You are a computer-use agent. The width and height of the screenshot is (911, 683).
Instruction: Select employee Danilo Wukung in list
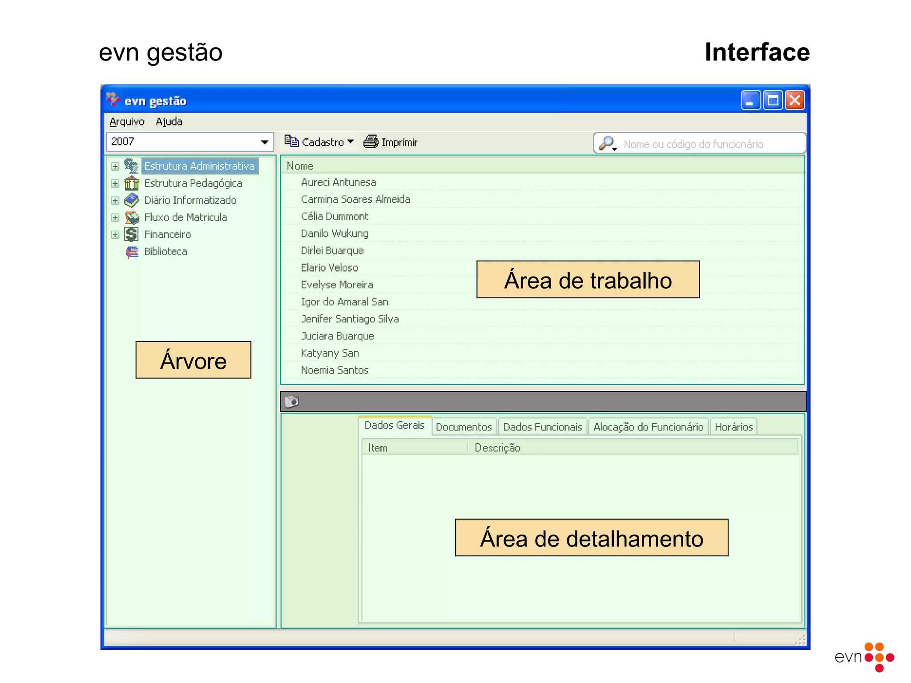coord(335,233)
